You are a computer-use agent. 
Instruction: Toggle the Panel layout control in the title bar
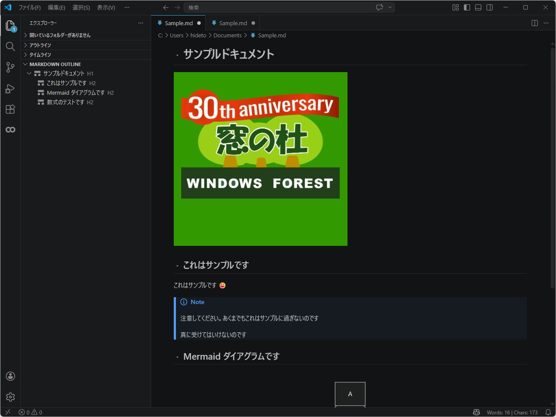478,7
